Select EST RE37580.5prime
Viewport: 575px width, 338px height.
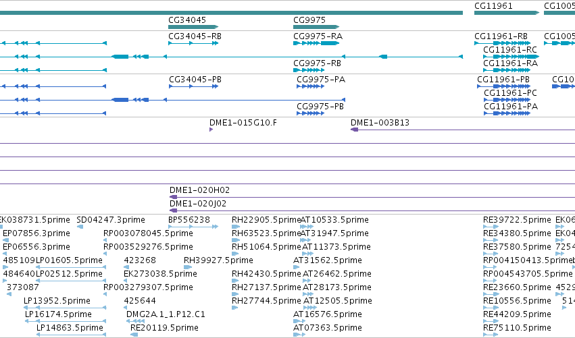pyautogui.click(x=517, y=247)
